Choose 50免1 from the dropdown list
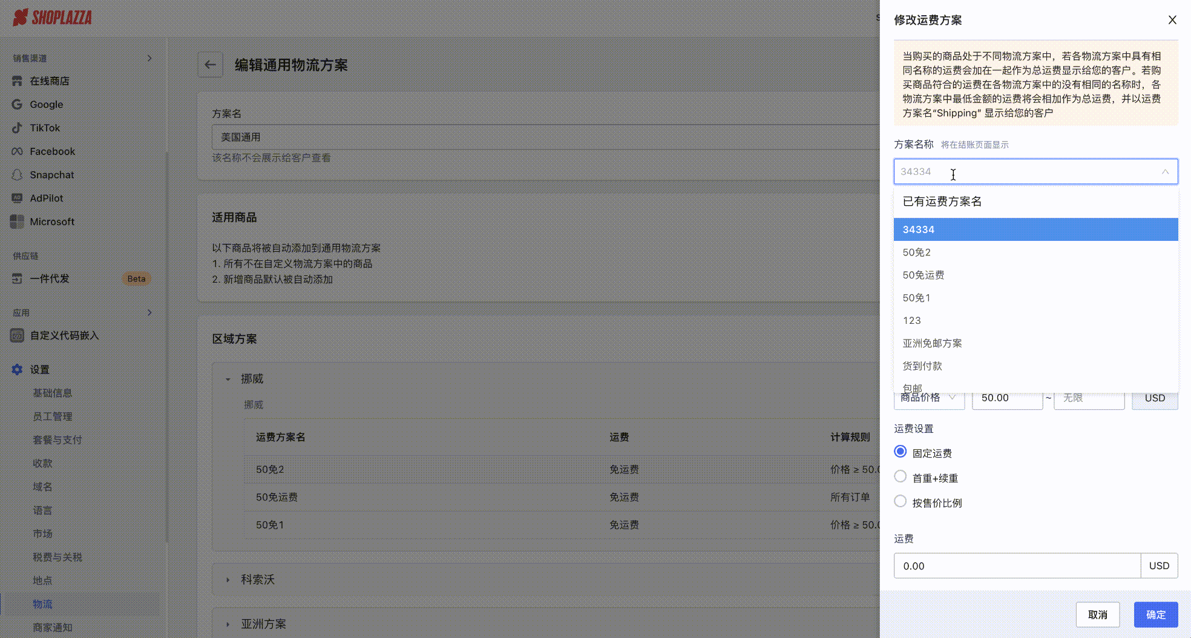 click(x=1035, y=298)
